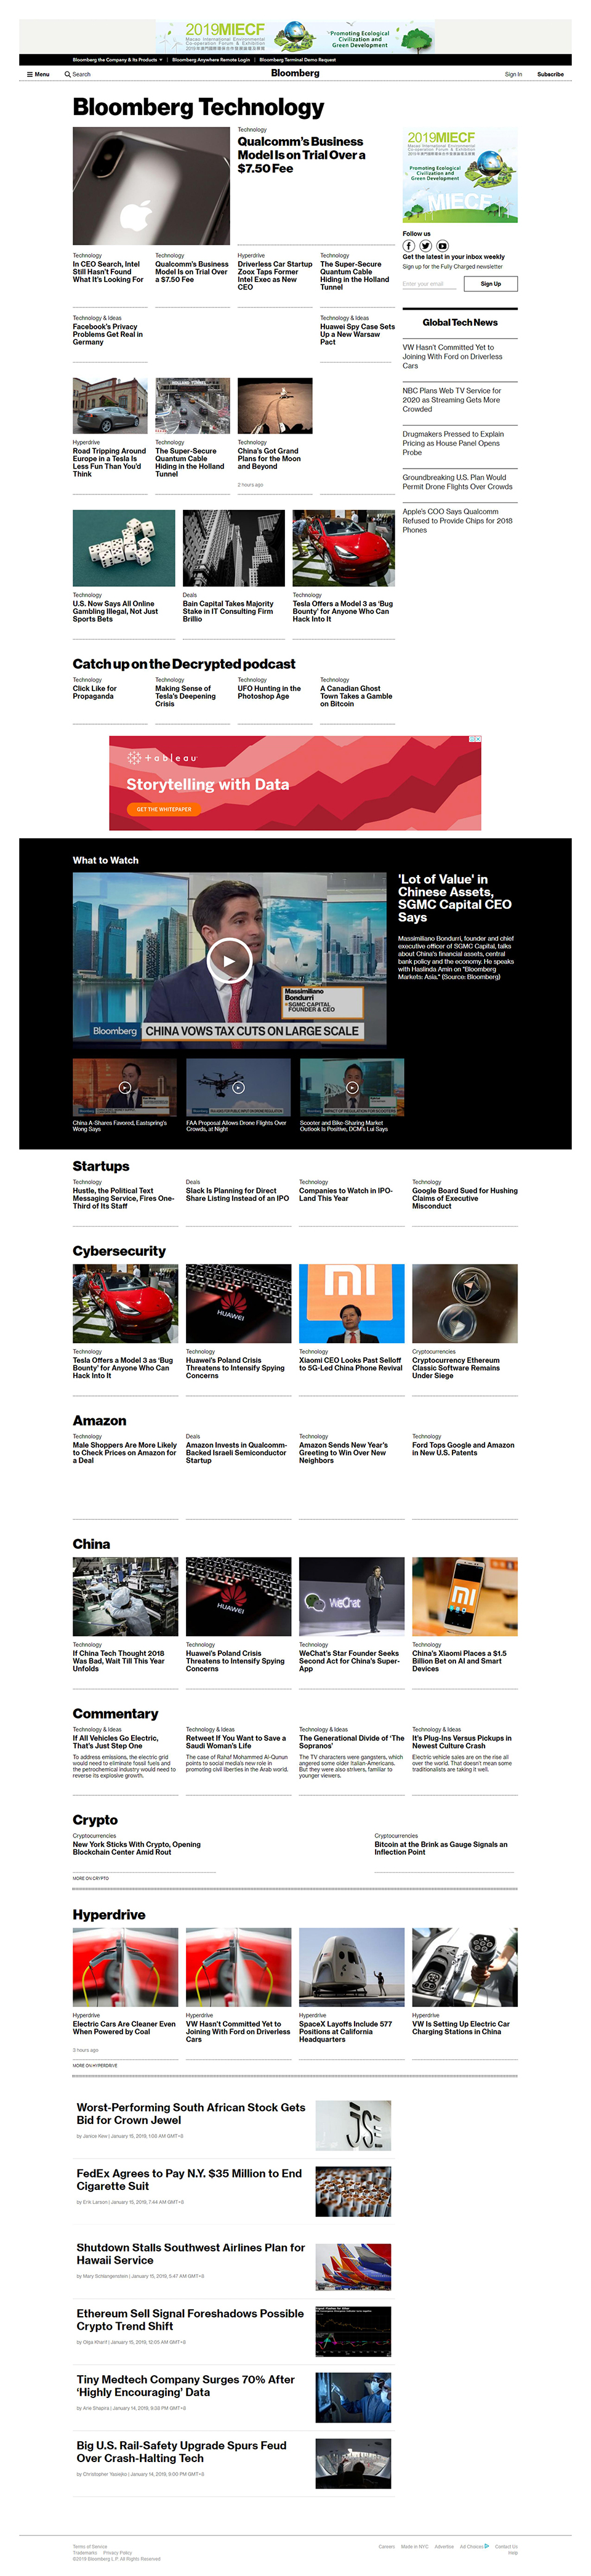This screenshot has width=591, height=2576.
Task: Open the SpaceX capsule photo
Action: point(352,1968)
